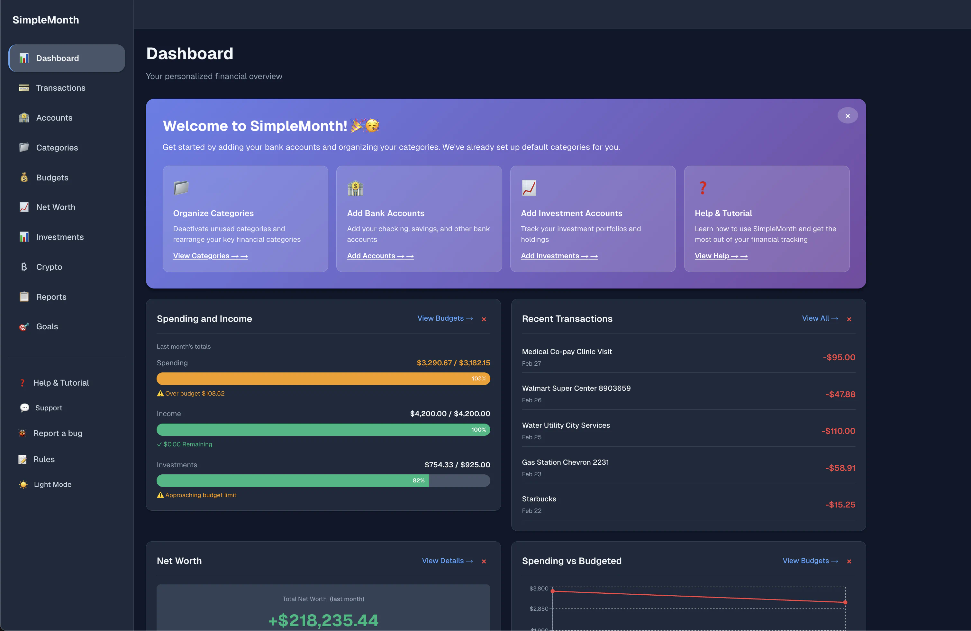Select the Net Worth chart icon
Screen dimensions: 971x631
[x=24, y=207]
